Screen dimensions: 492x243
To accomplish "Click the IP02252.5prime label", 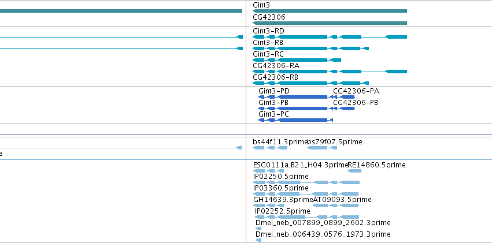I will 283,211.
